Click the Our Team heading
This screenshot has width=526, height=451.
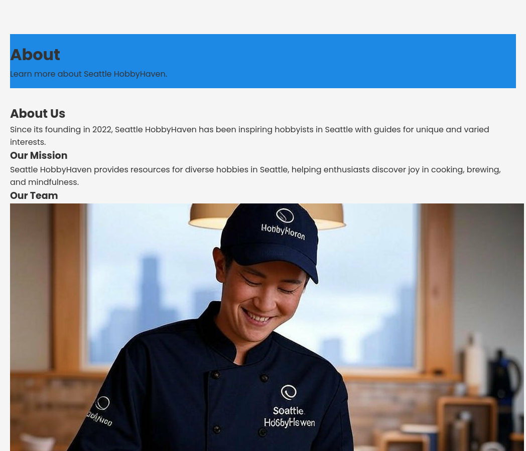tap(34, 195)
